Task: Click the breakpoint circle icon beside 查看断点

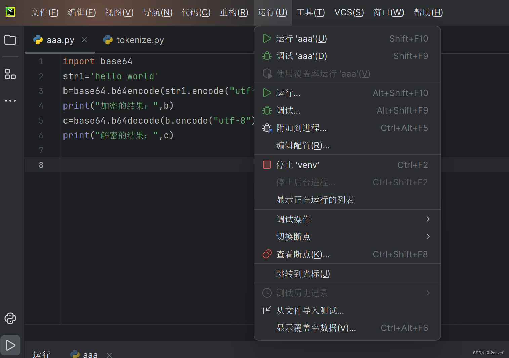Action: (267, 254)
